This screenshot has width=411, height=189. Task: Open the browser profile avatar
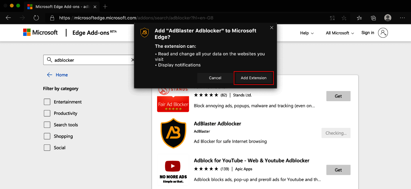pyautogui.click(x=388, y=18)
